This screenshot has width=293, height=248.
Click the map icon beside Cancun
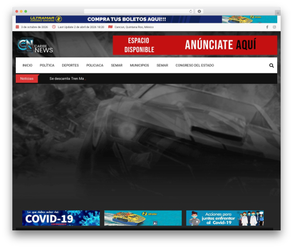(x=110, y=27)
